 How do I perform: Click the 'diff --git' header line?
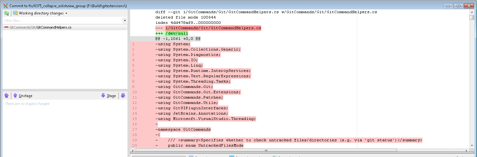pos(266,12)
